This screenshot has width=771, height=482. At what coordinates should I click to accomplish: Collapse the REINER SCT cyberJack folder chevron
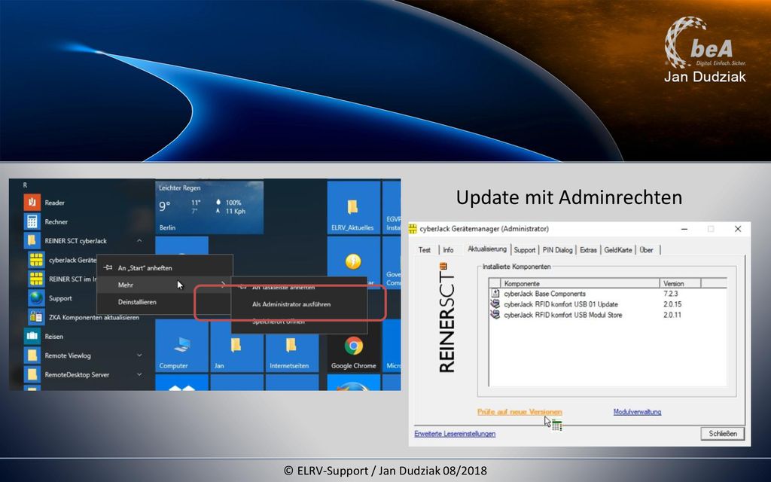139,240
